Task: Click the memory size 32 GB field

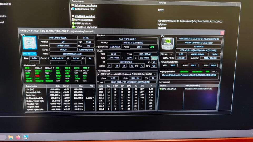Action: [113, 54]
